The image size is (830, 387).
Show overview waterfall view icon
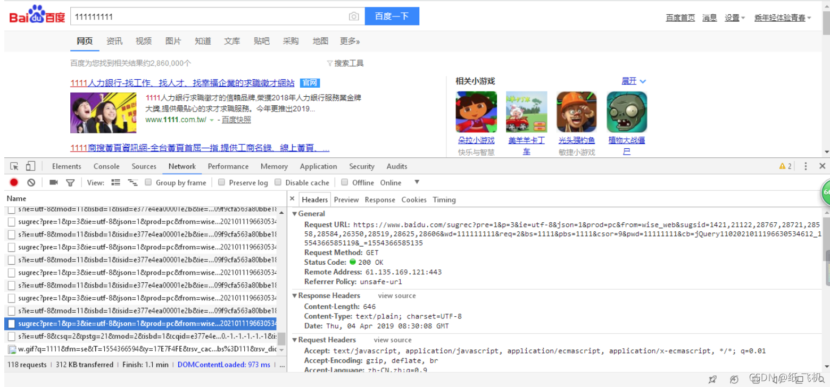132,182
